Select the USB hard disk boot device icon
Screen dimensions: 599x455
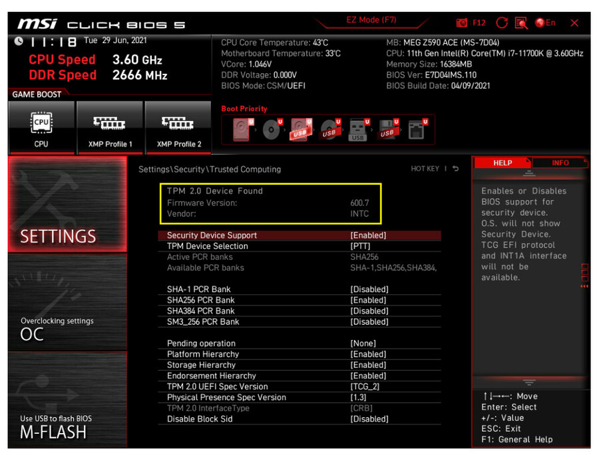pos(301,130)
